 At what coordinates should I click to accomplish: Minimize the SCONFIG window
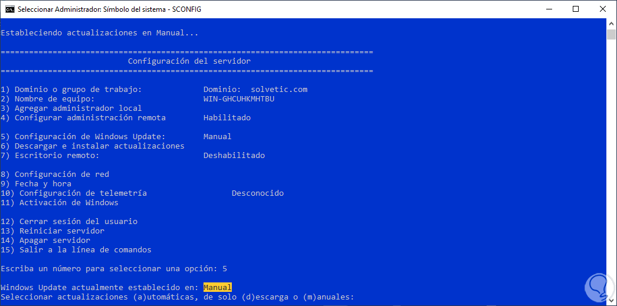550,9
